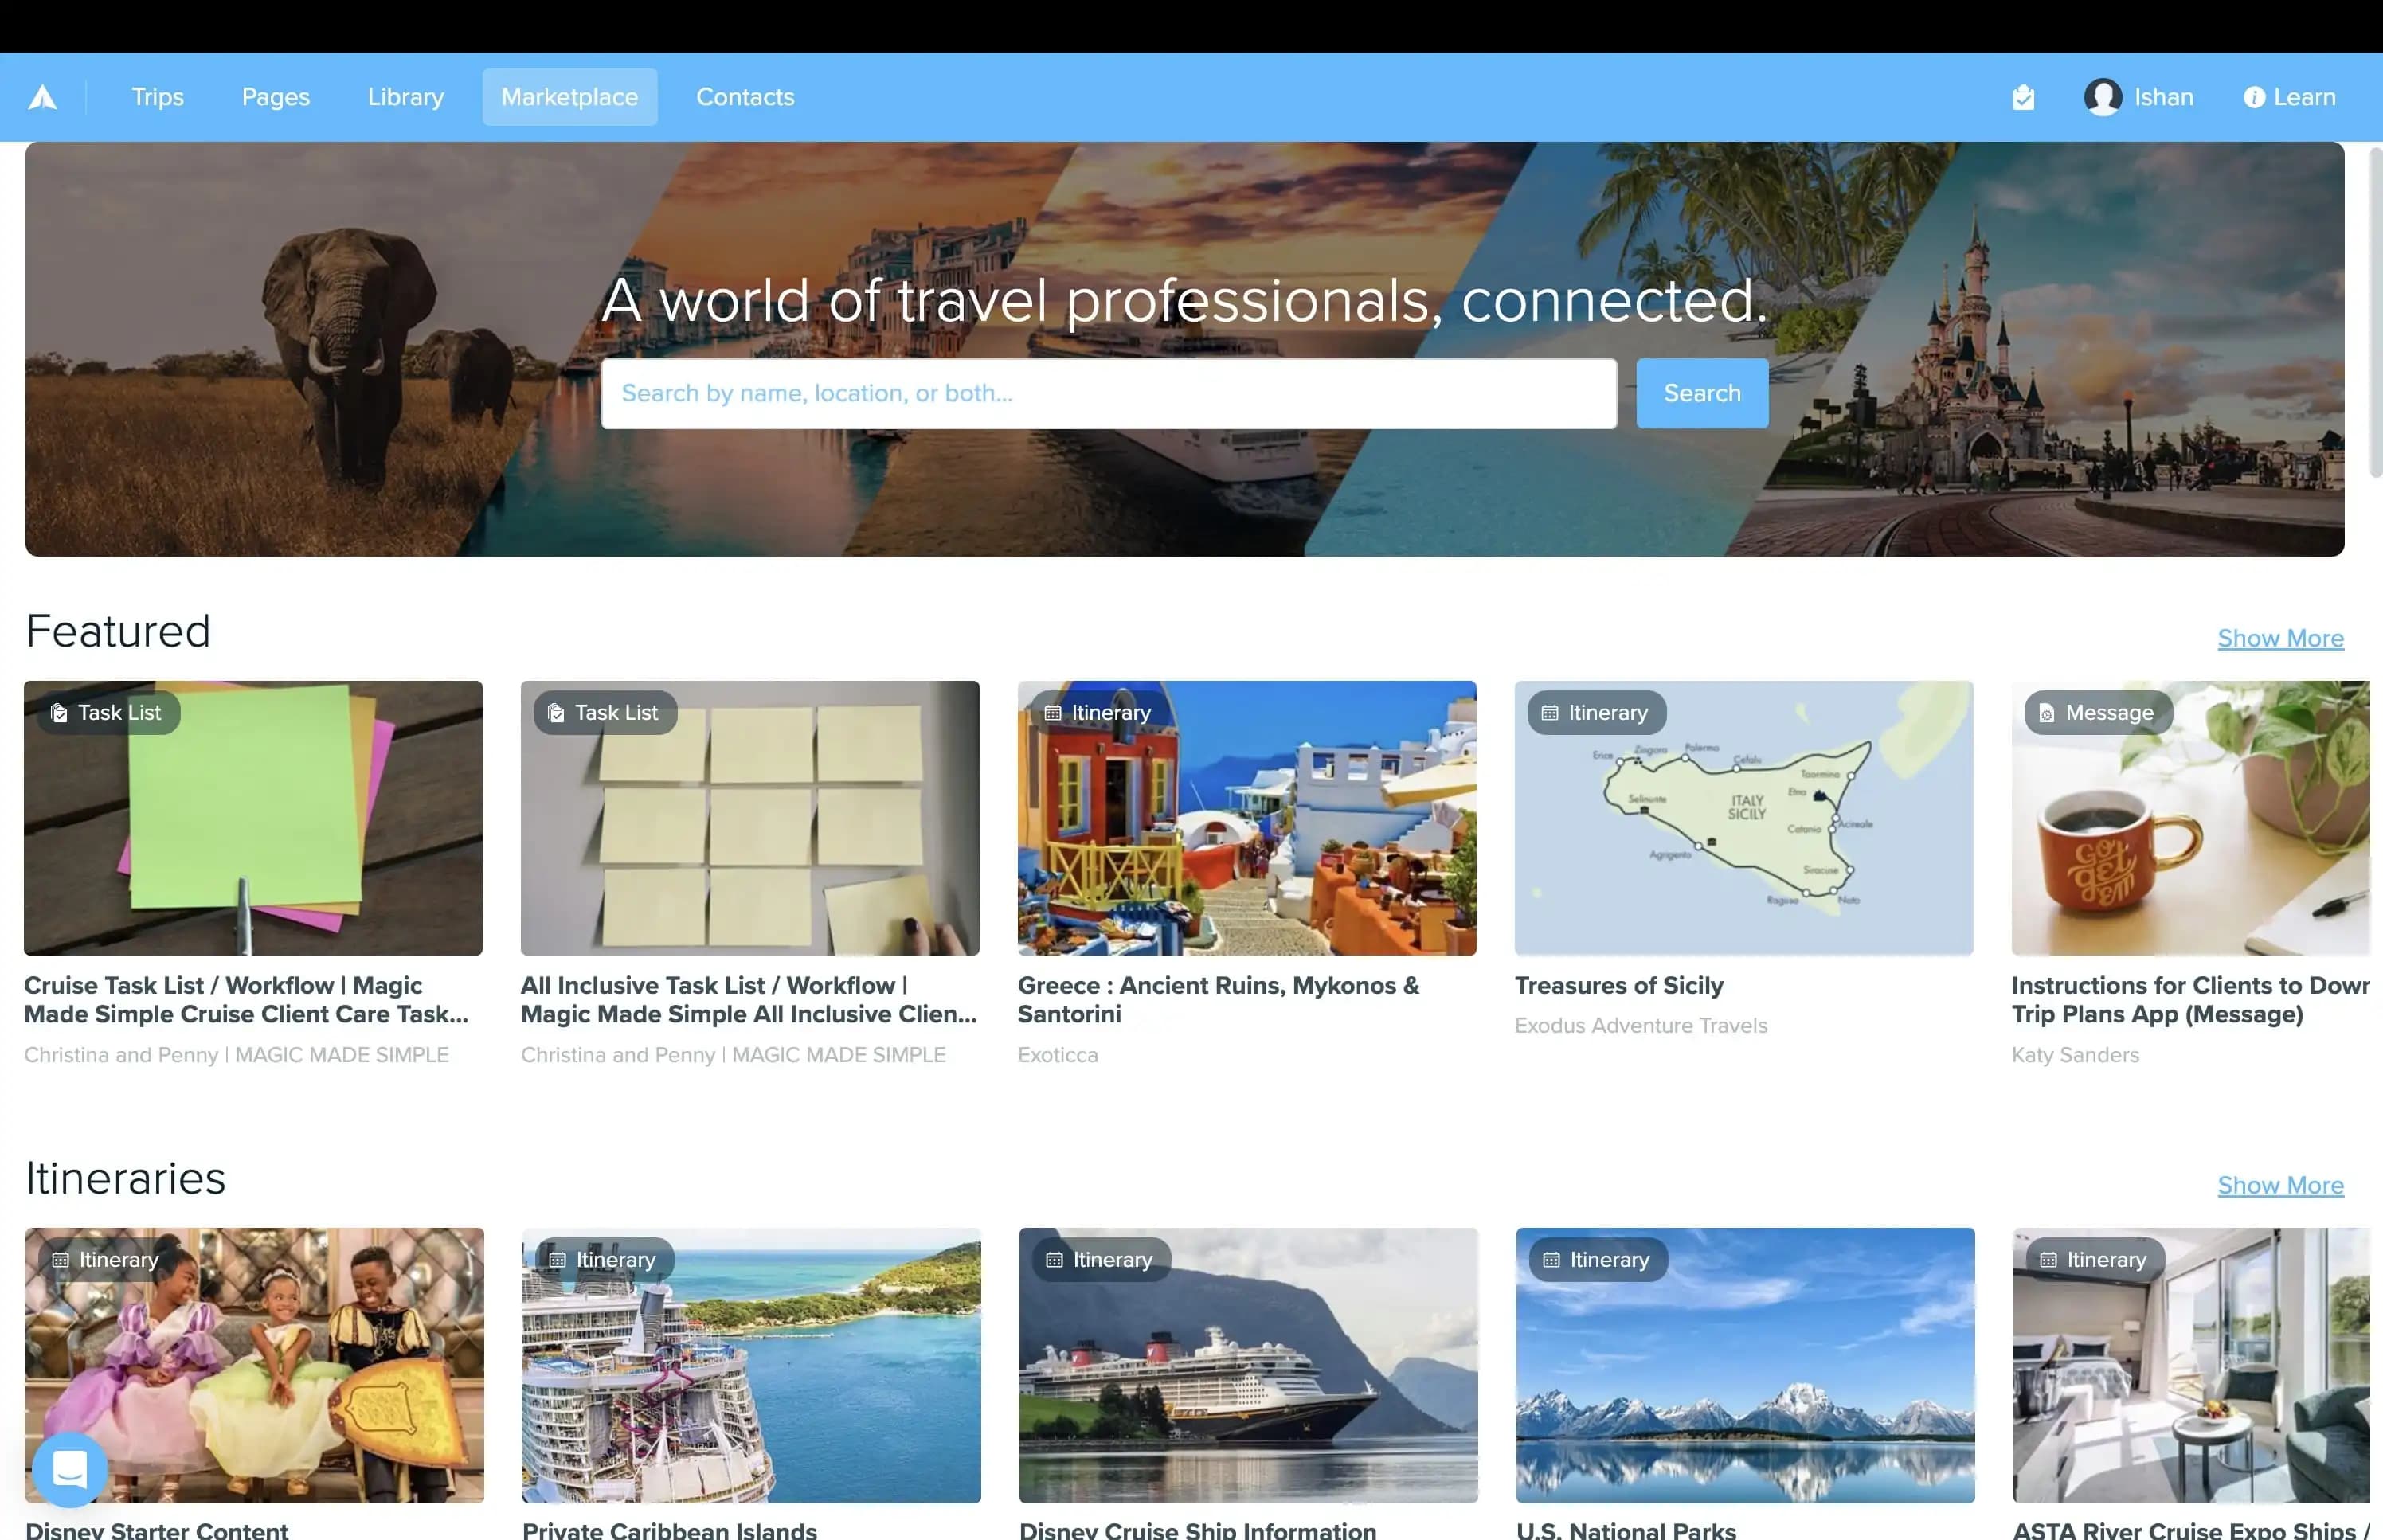Click the Itinerary icon on Treasures of Sicily
Image resolution: width=2383 pixels, height=1540 pixels.
1549,712
